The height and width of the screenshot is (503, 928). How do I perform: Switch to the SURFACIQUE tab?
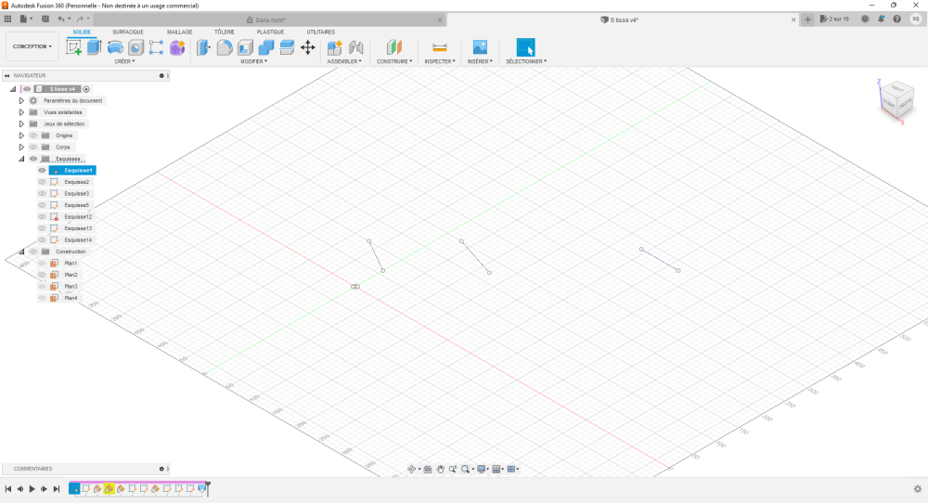click(x=128, y=32)
